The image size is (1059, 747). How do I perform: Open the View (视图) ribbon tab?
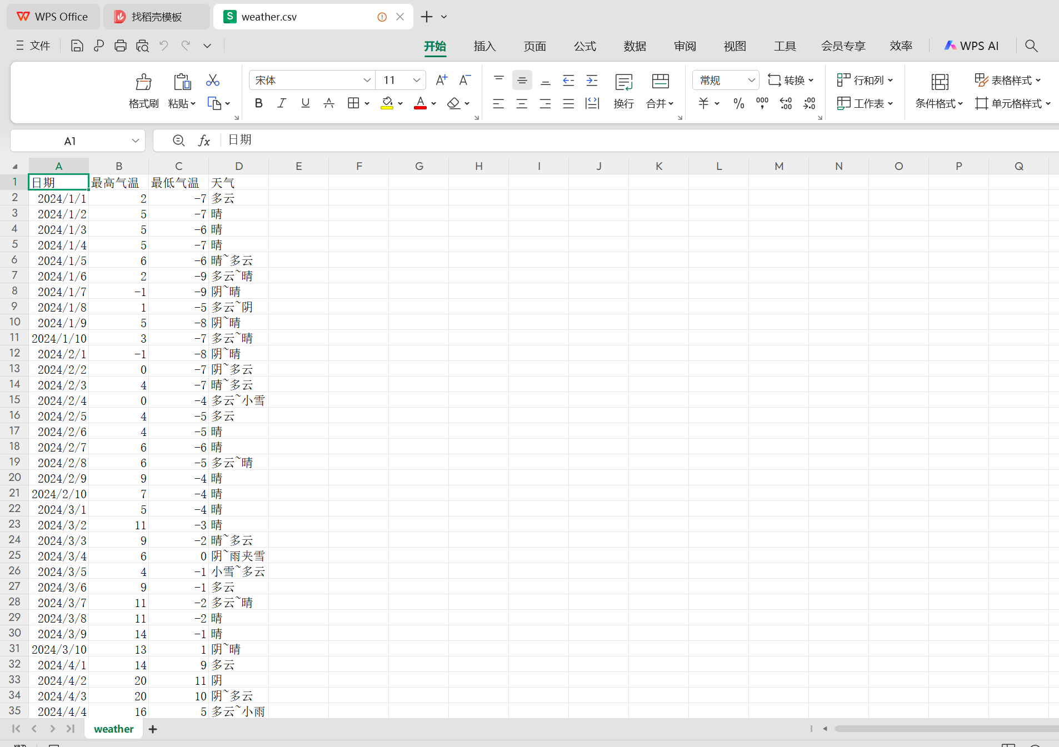pyautogui.click(x=735, y=46)
